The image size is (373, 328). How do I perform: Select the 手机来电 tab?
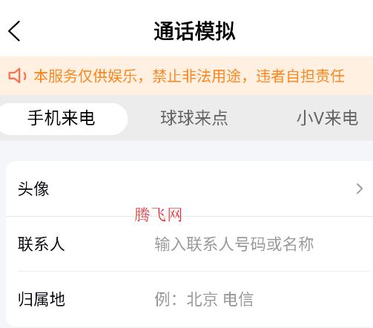pyautogui.click(x=62, y=119)
